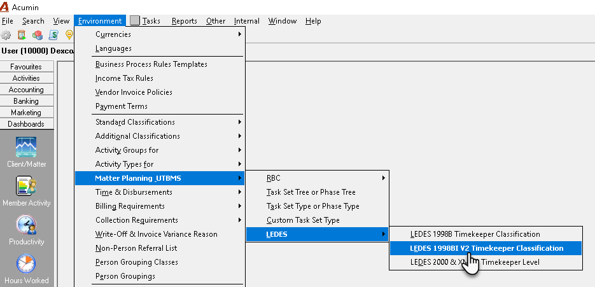Expand Additional Classifications submenu
Image resolution: width=595 pixels, height=287 pixels.
pos(160,136)
